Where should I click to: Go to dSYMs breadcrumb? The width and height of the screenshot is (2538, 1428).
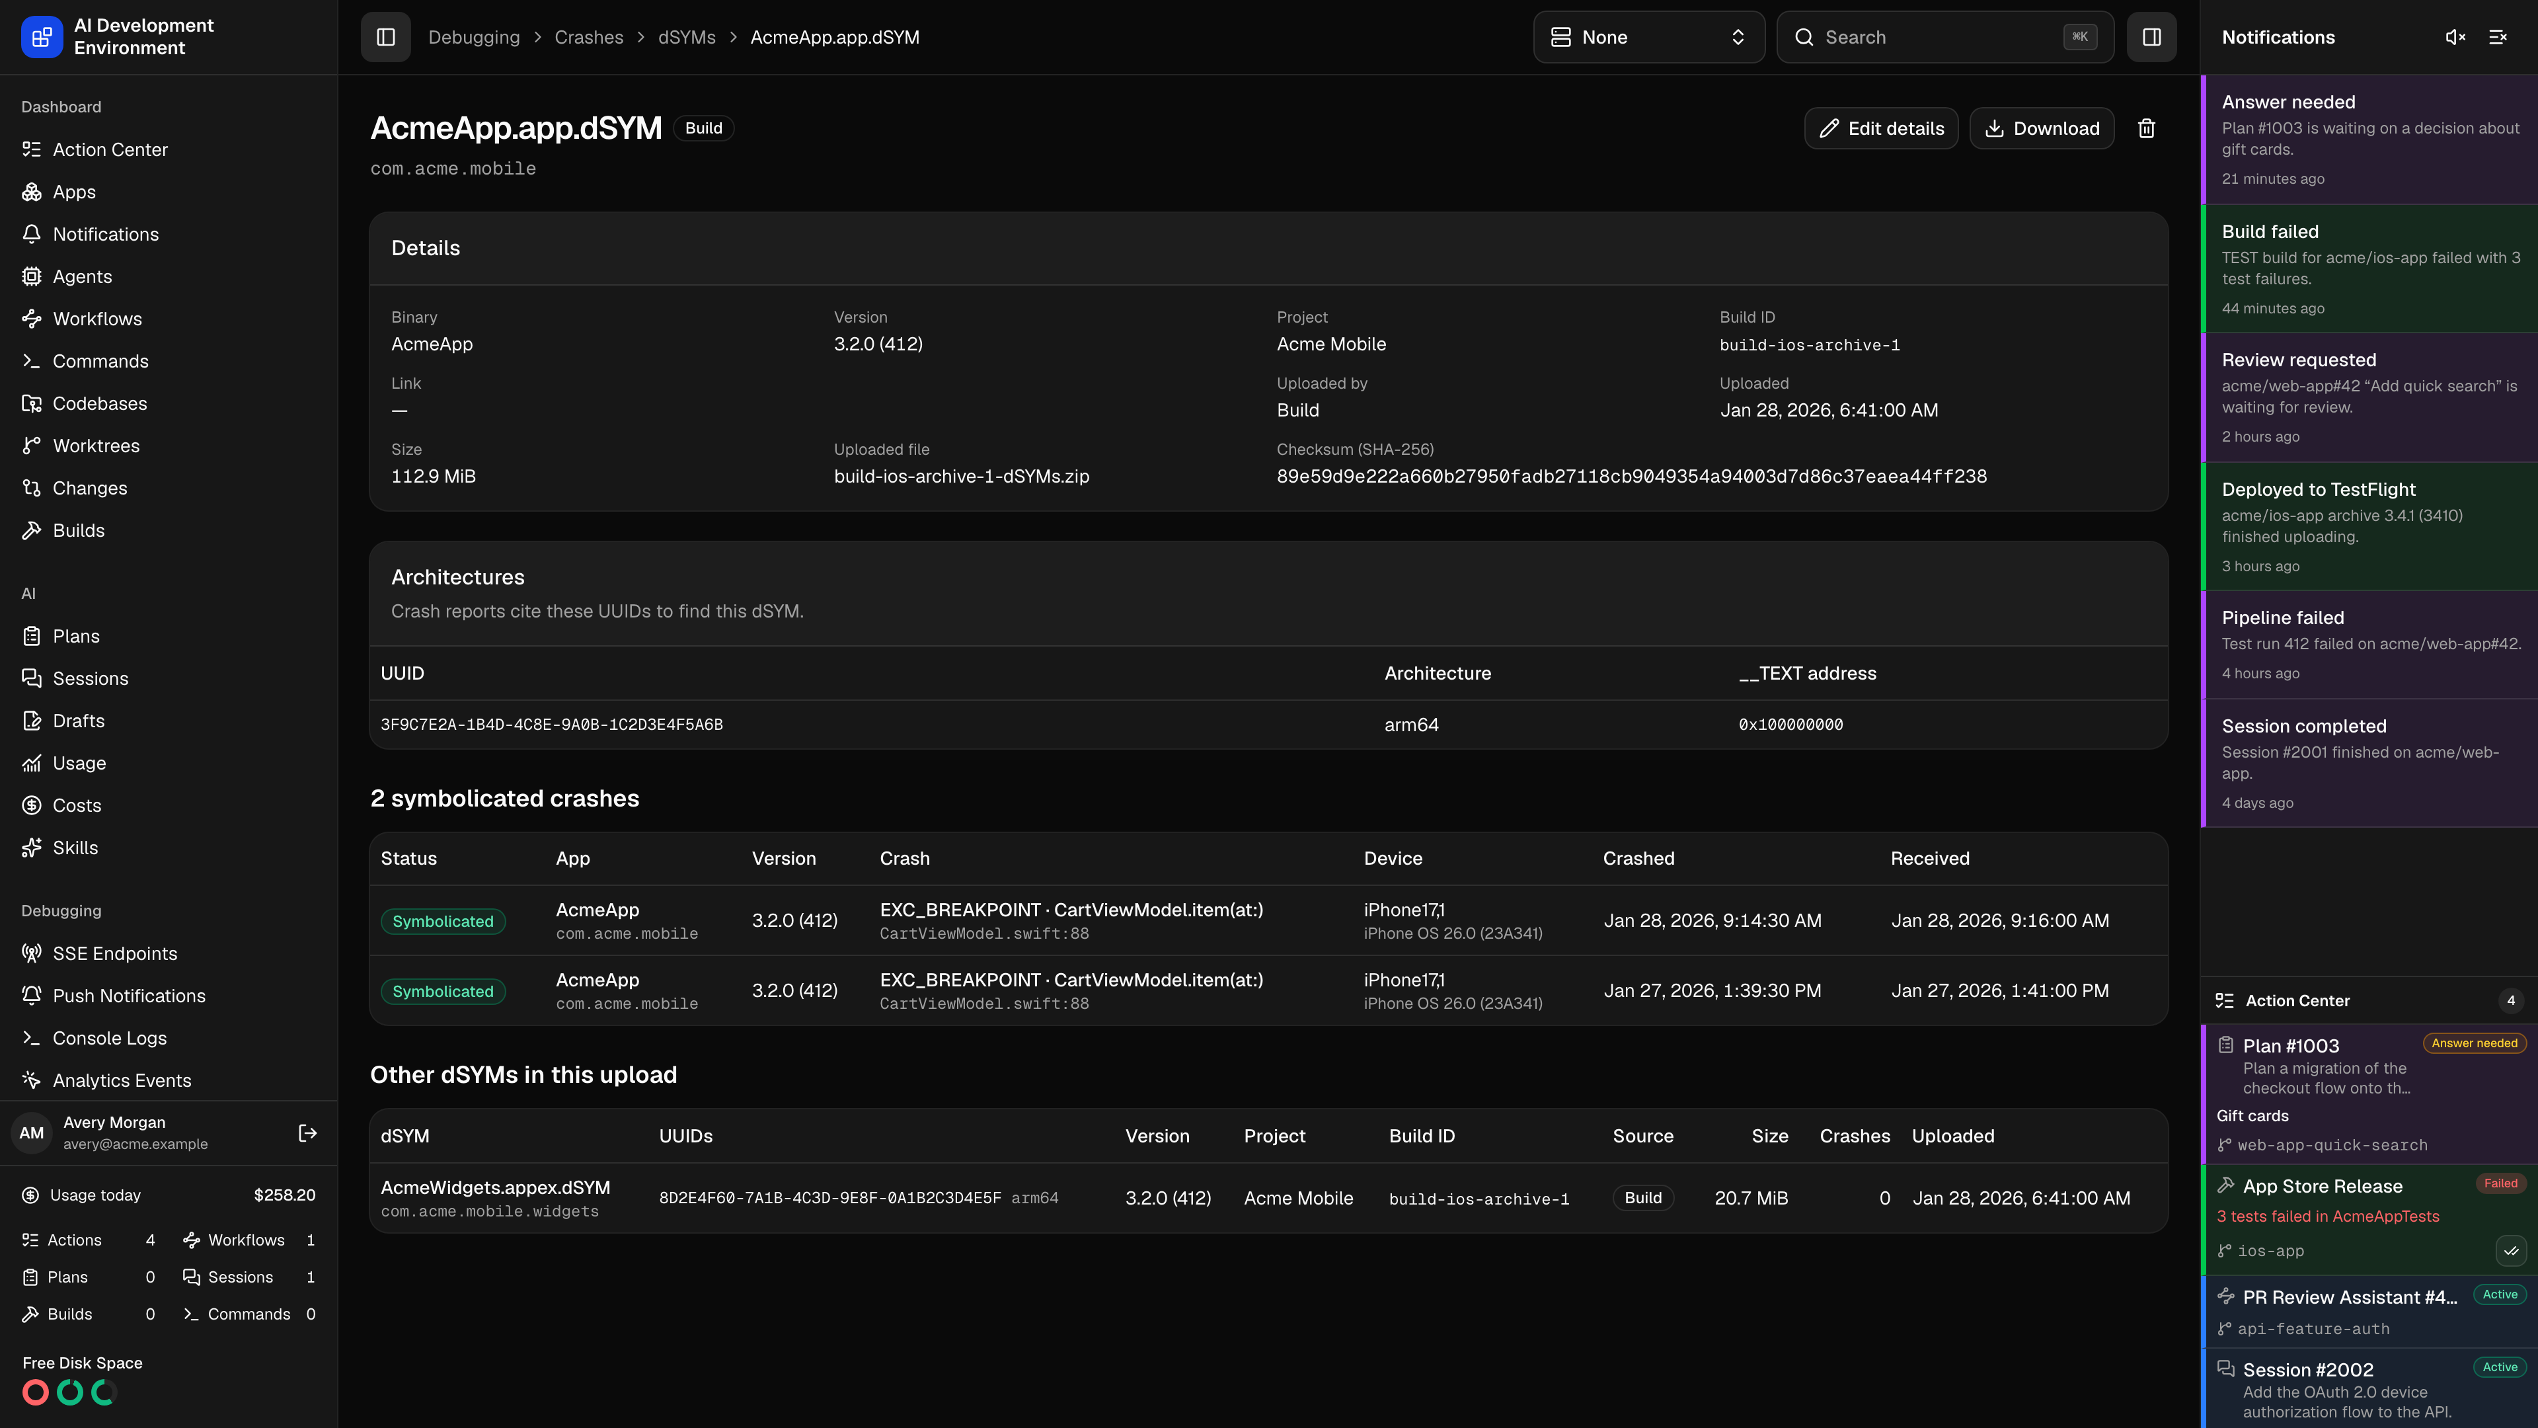tap(687, 38)
